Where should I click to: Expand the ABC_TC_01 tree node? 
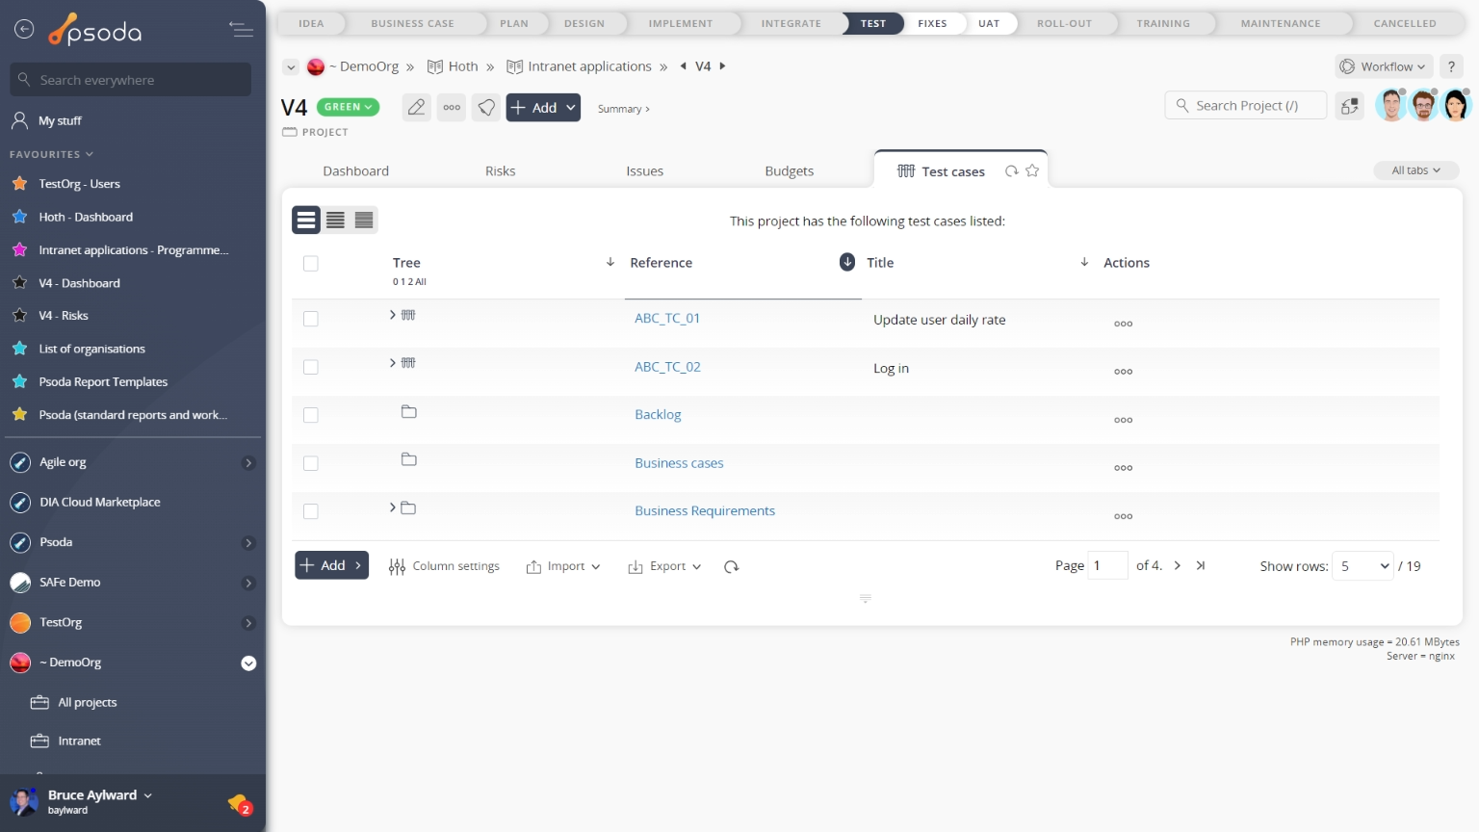point(392,315)
